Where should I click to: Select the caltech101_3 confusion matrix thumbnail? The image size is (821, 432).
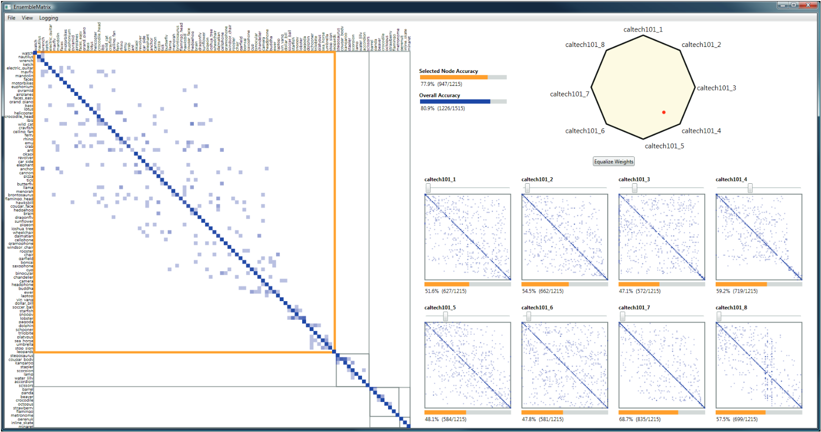pos(661,237)
